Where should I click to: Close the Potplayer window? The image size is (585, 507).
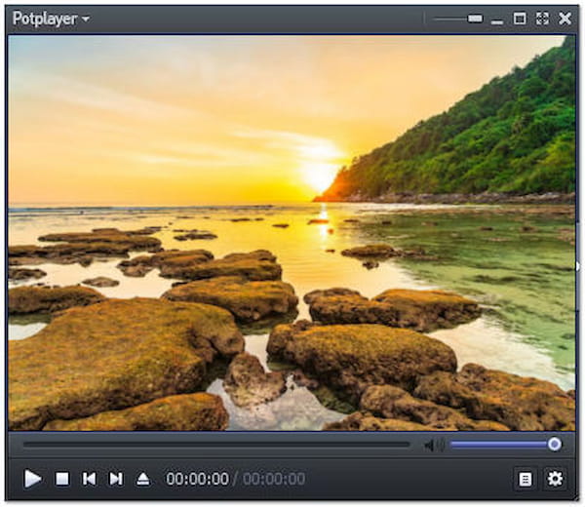pyautogui.click(x=565, y=19)
